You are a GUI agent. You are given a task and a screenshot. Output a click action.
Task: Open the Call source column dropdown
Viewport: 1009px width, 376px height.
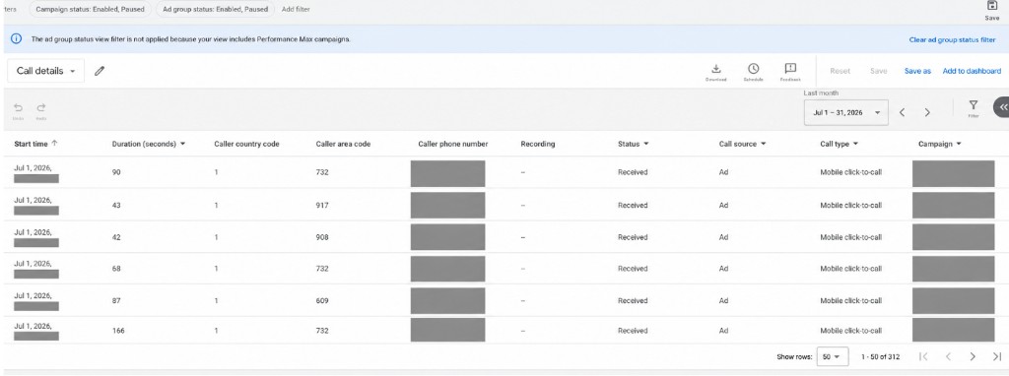[764, 144]
